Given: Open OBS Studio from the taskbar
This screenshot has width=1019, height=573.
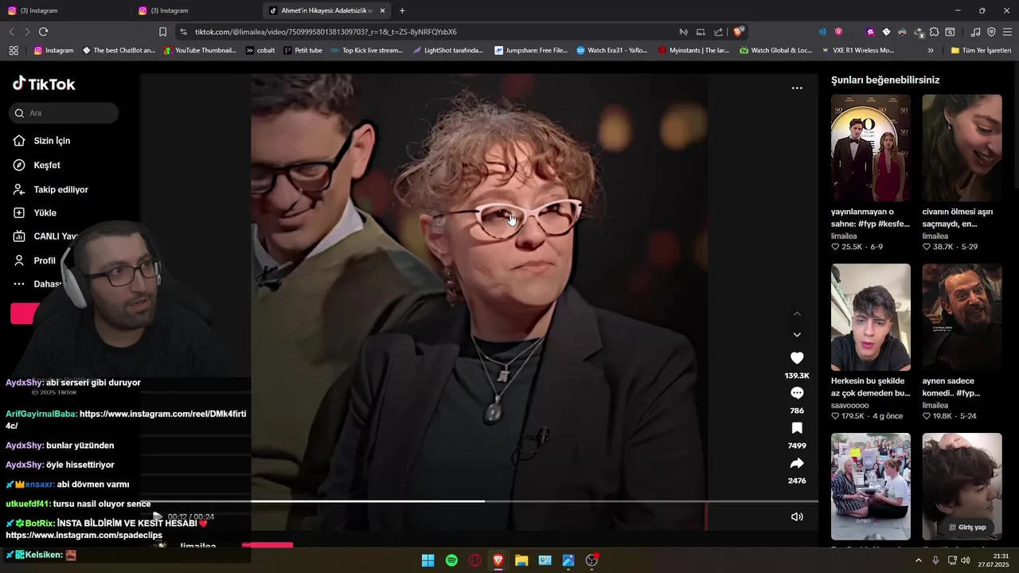Looking at the screenshot, I should [x=591, y=560].
